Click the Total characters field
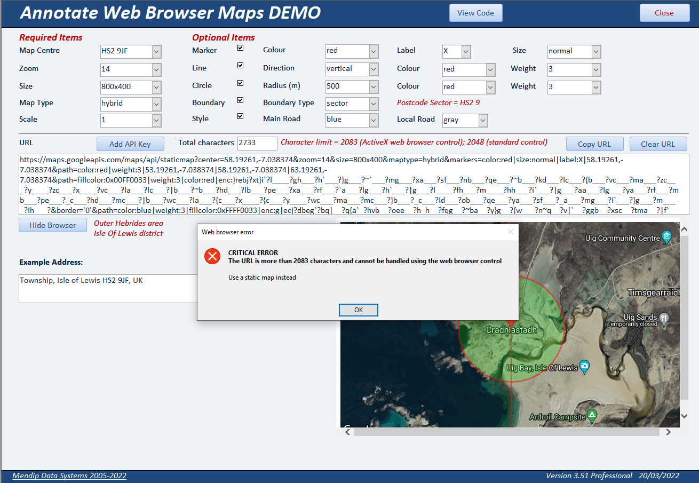This screenshot has height=483, width=699. (257, 143)
